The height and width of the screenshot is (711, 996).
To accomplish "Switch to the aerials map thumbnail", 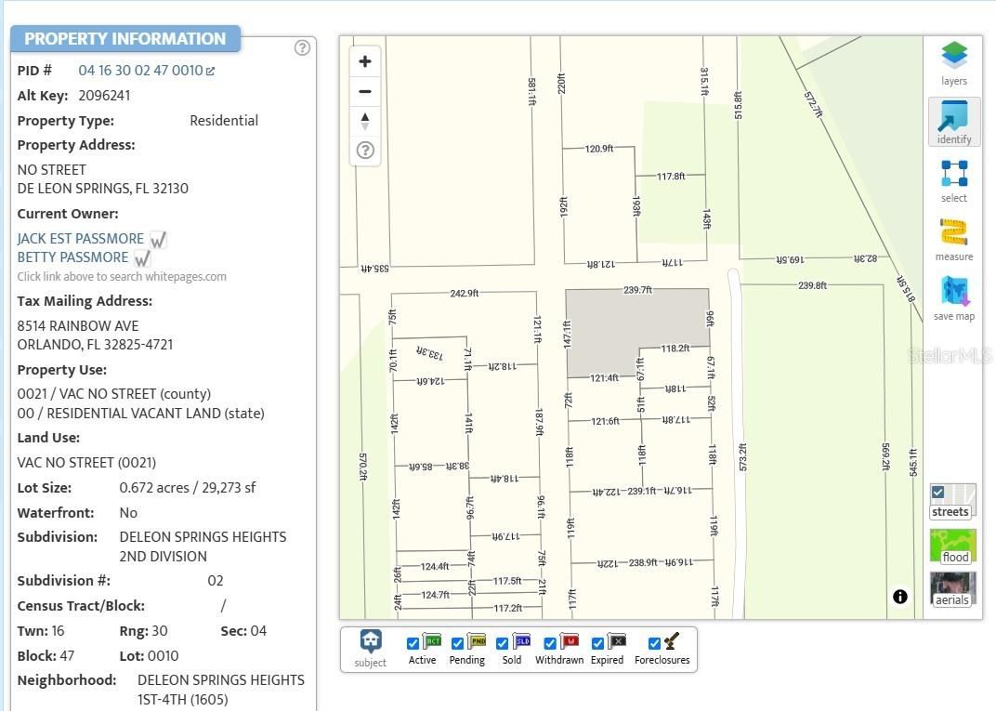I will click(953, 589).
